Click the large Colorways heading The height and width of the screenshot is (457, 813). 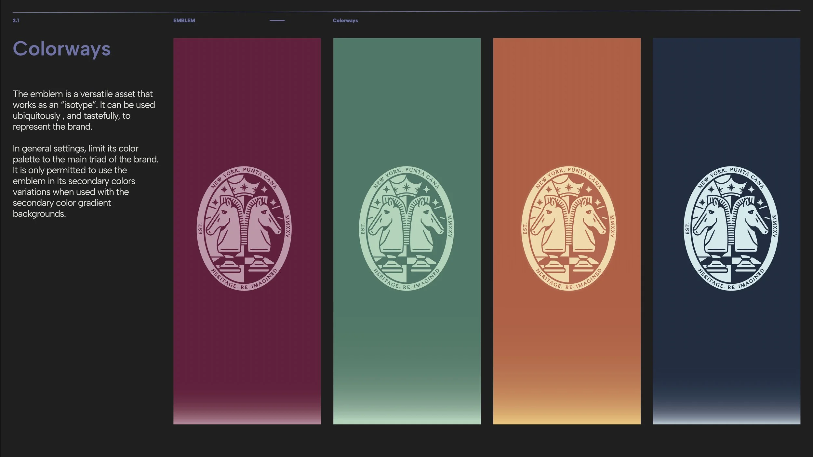point(62,49)
